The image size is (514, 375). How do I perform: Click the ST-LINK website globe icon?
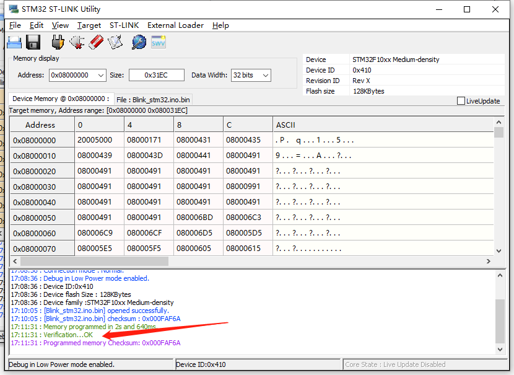139,42
